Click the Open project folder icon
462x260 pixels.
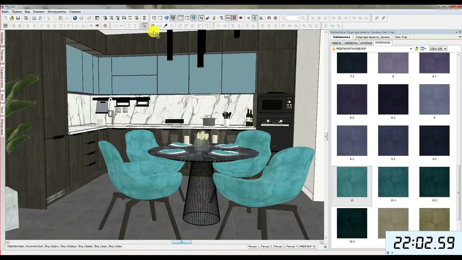tap(12, 18)
